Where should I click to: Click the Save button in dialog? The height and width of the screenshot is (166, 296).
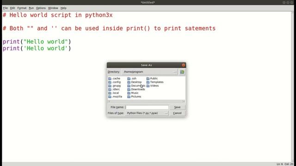(177, 107)
